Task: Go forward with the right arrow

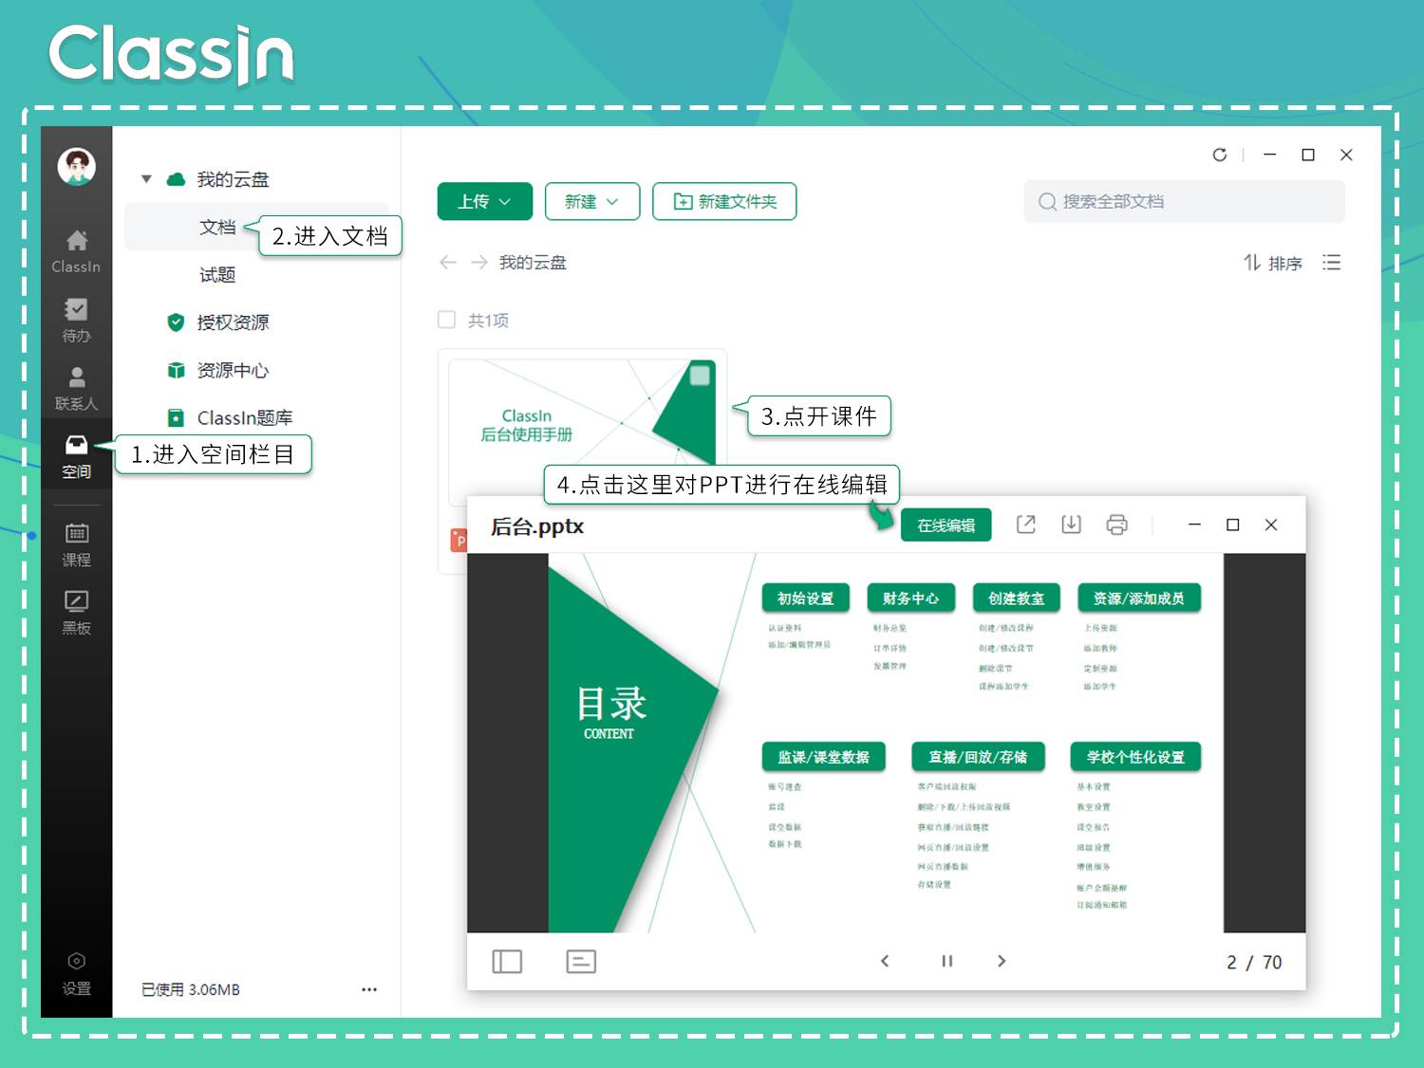Action: pyautogui.click(x=479, y=263)
